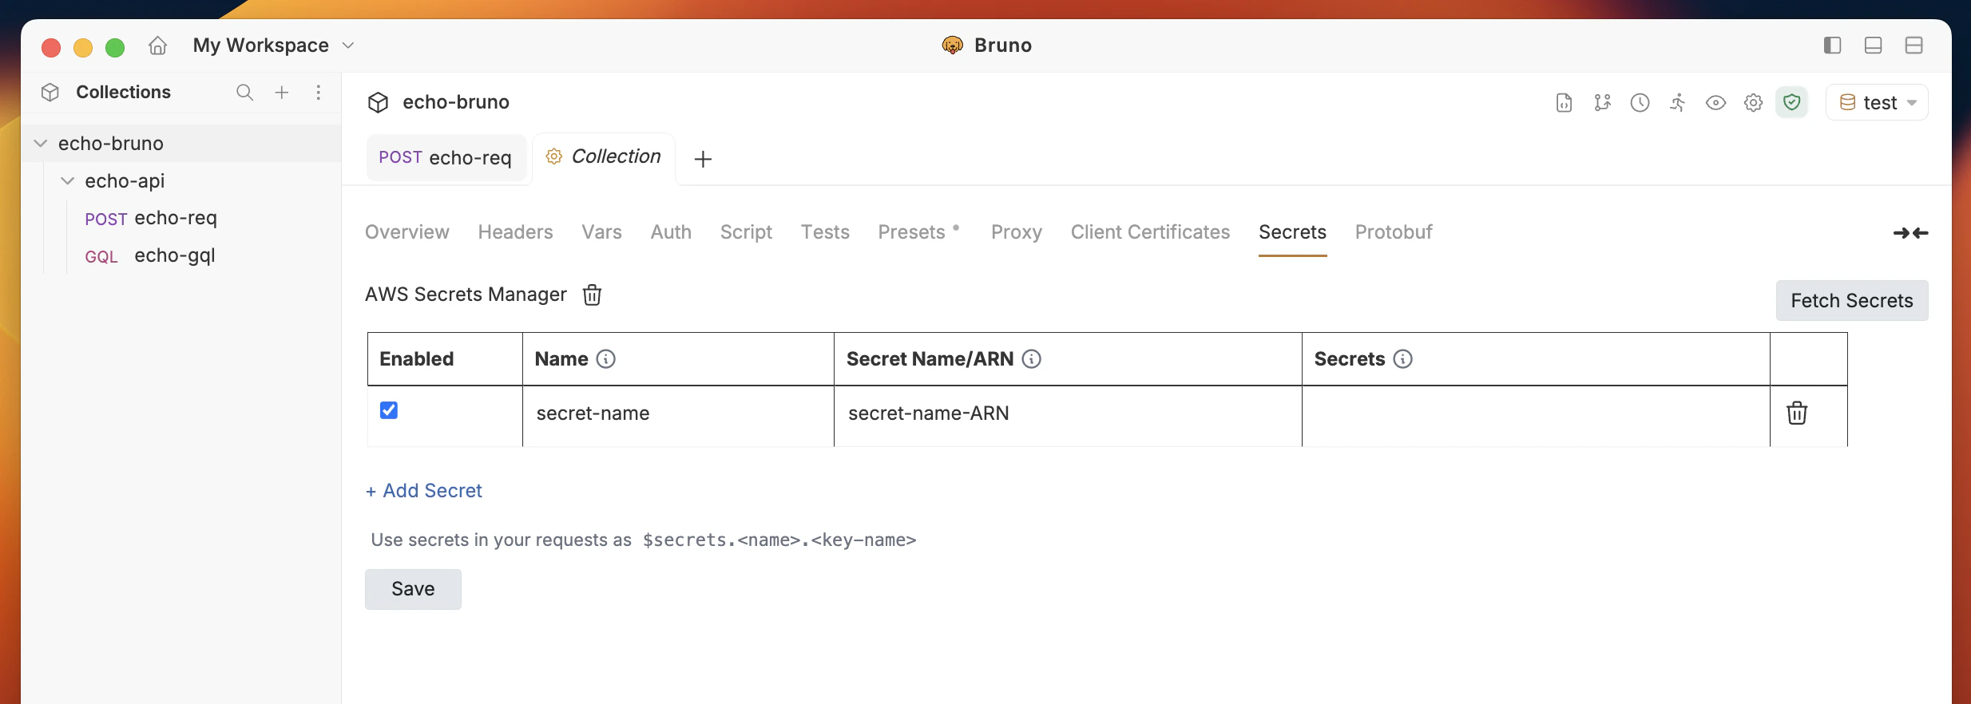Add a new collection with plus icon
Screen dimensions: 1971x704
pos(282,93)
